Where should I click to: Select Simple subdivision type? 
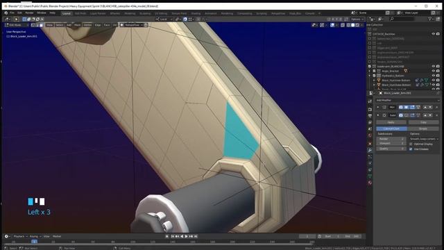coord(423,128)
